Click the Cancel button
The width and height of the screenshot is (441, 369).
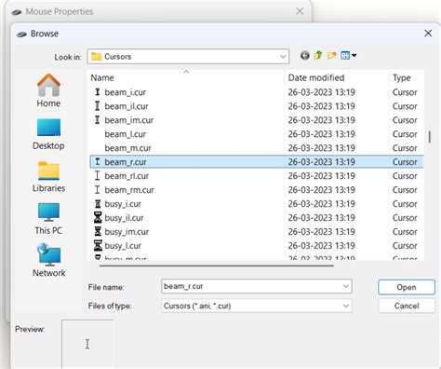[407, 306]
